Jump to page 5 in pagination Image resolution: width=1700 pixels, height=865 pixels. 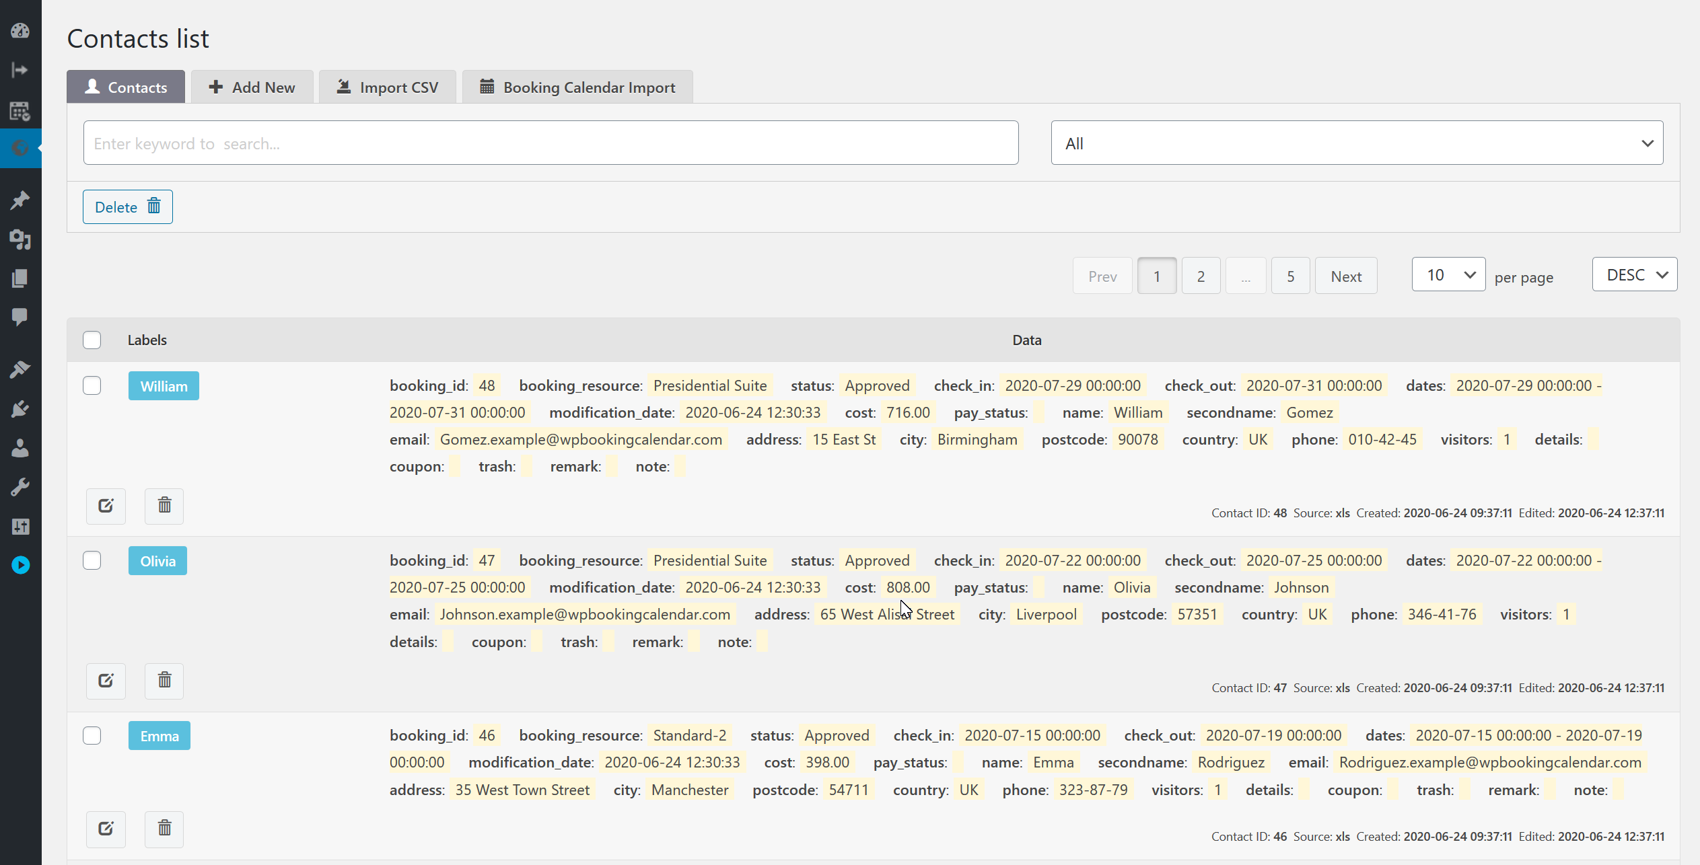pyautogui.click(x=1290, y=276)
